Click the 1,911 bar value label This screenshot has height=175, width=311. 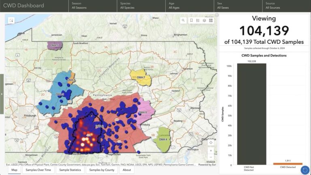288,161
